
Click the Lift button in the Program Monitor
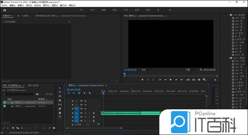(x=188, y=80)
